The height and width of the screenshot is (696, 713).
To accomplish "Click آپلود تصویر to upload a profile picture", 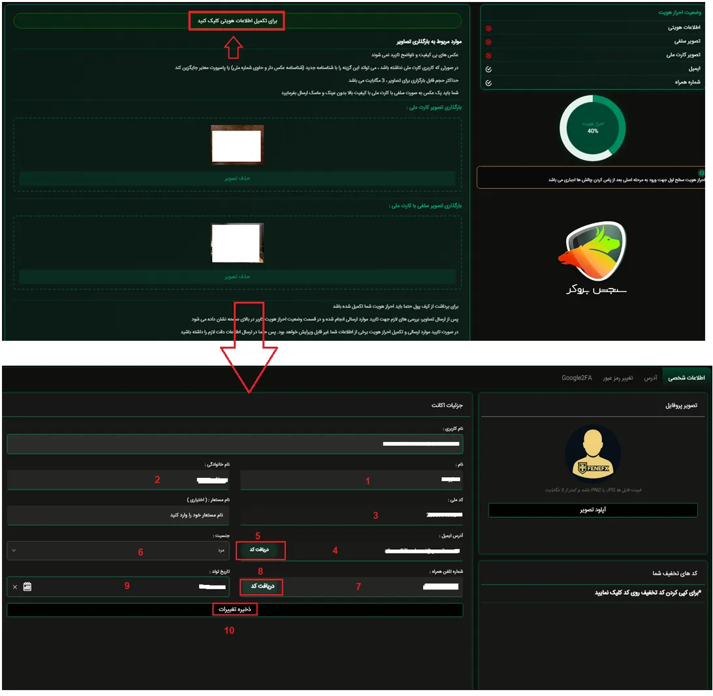I will 593,510.
